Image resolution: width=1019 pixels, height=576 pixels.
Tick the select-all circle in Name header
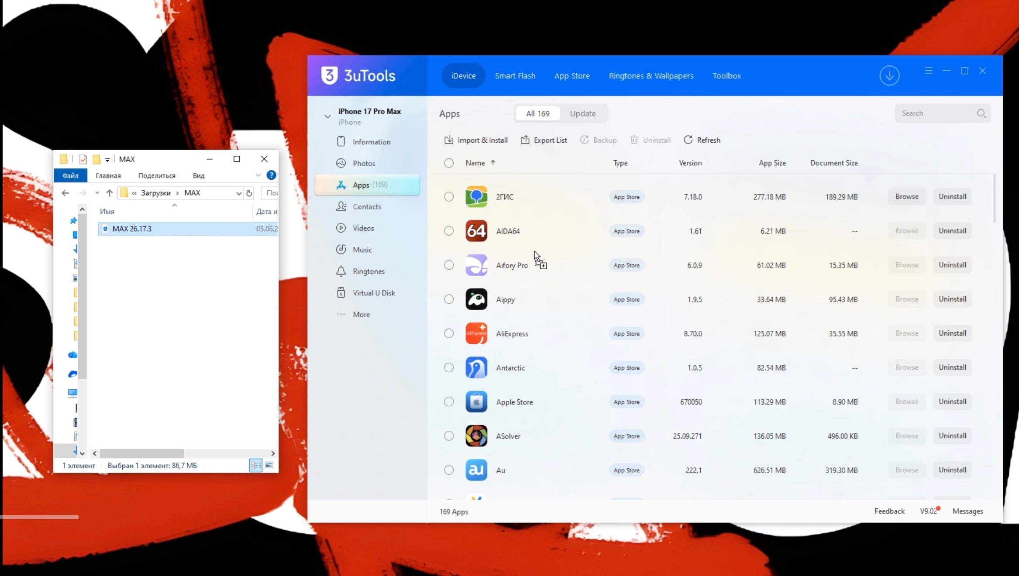pos(449,163)
